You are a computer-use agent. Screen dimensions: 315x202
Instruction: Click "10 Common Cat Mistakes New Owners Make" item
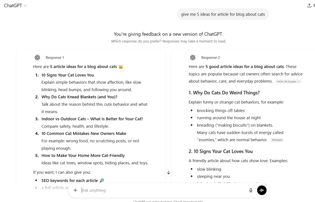click(84, 134)
